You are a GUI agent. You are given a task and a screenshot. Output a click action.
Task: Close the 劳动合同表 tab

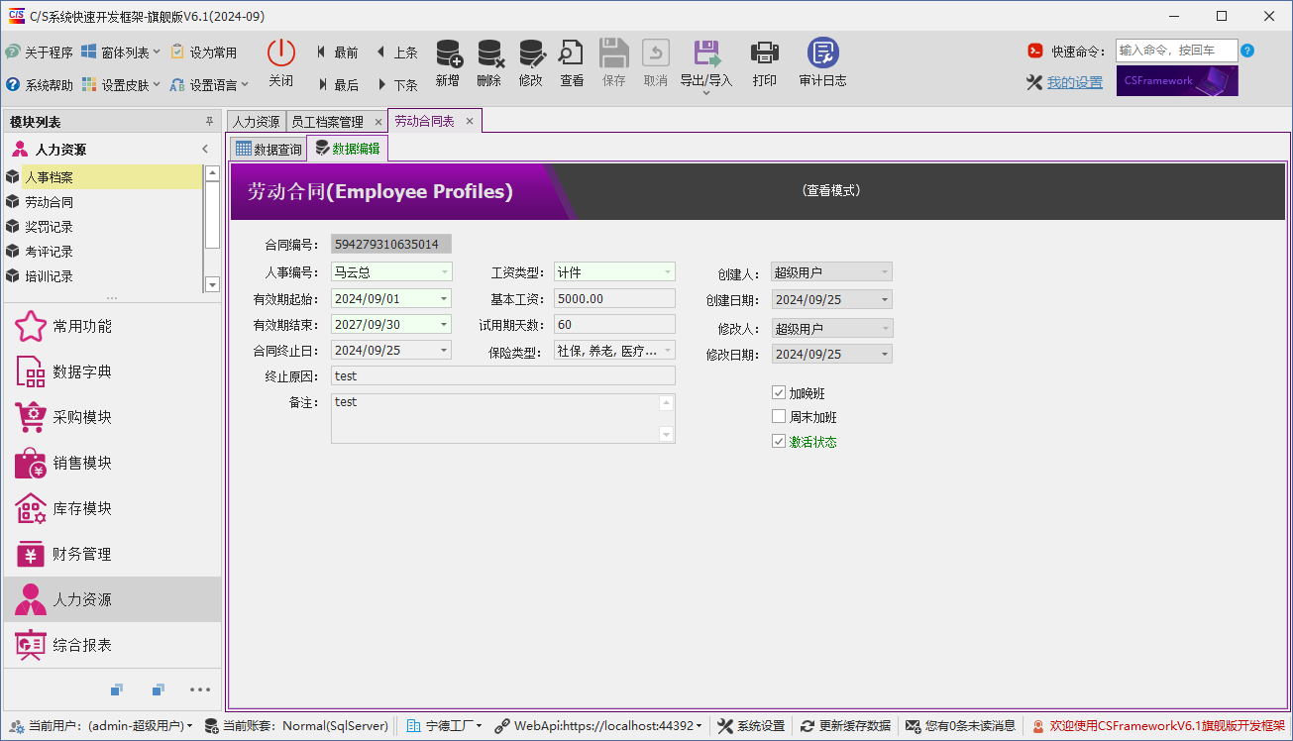pyautogui.click(x=470, y=121)
